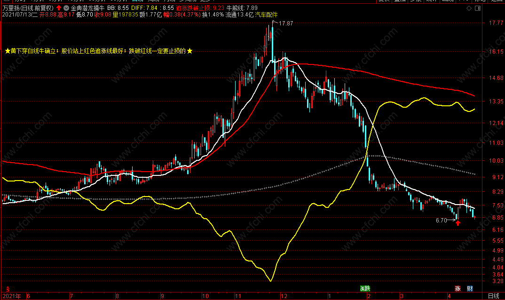505x300 pixels.
Task: Click the 3.28 price axis label
Action: [x=497, y=281]
